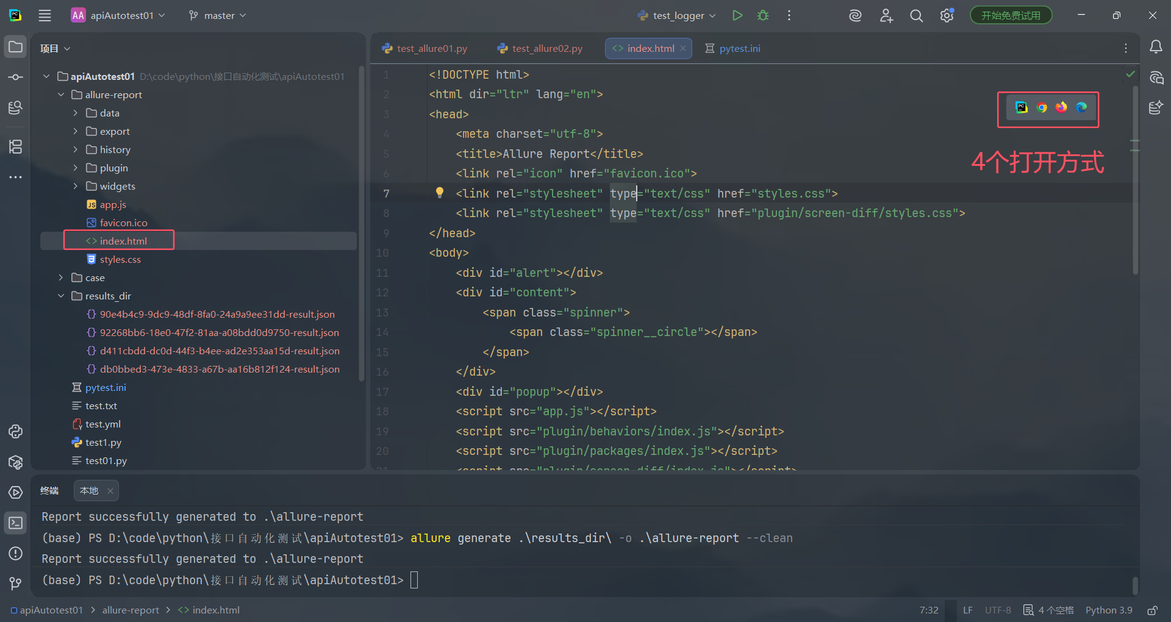Open editor tabs options menu
1171x622 pixels.
1126,48
